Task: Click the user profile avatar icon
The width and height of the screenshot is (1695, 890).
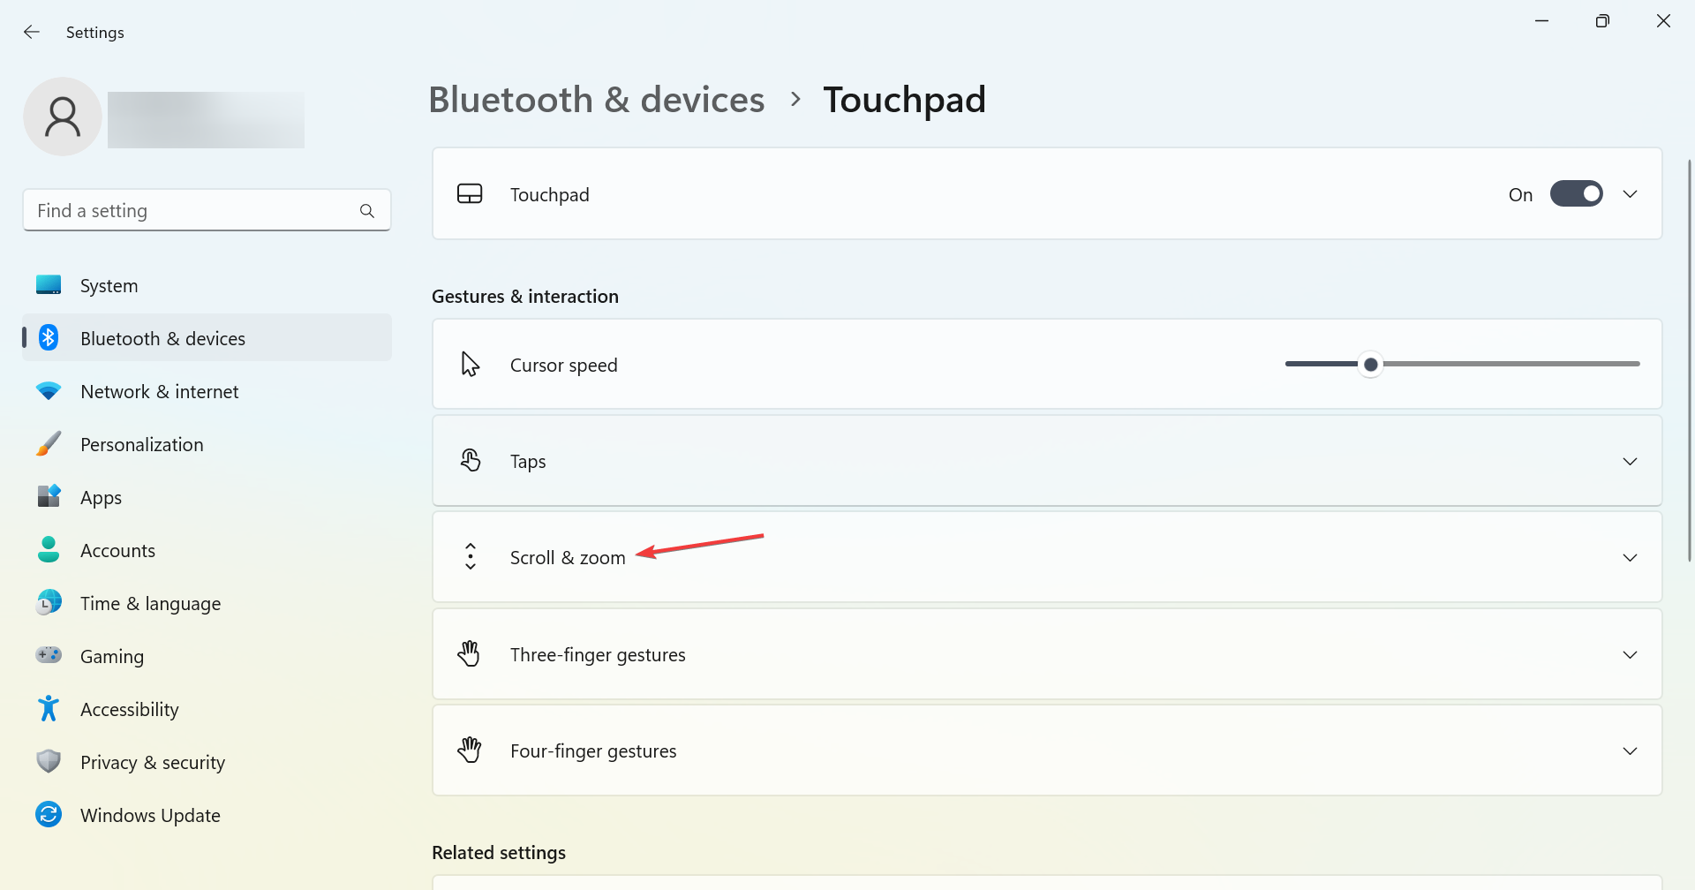Action: coord(63,117)
